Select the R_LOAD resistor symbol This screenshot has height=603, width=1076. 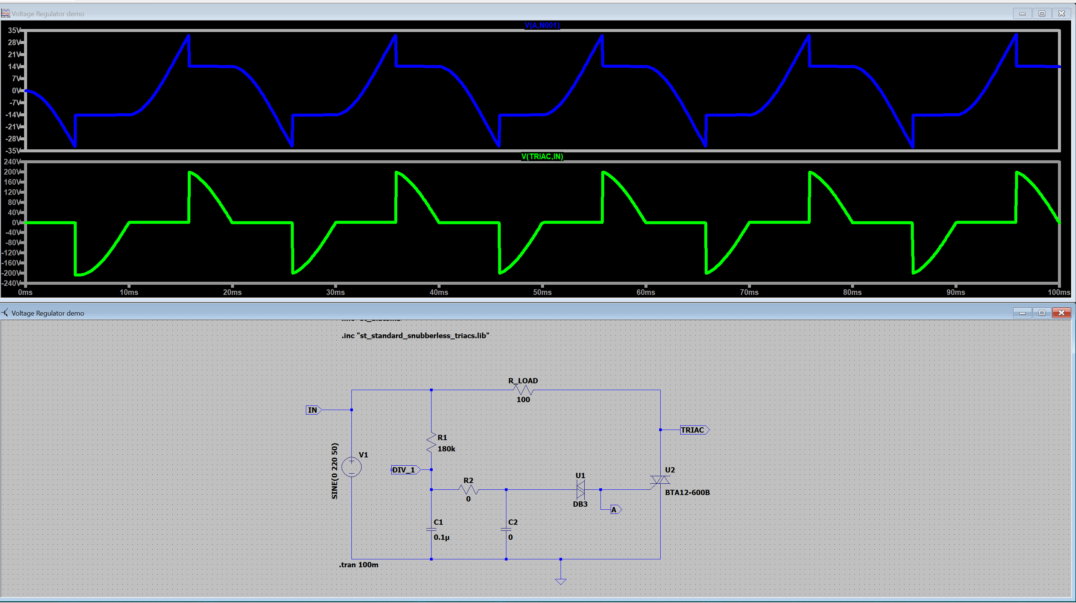click(523, 390)
